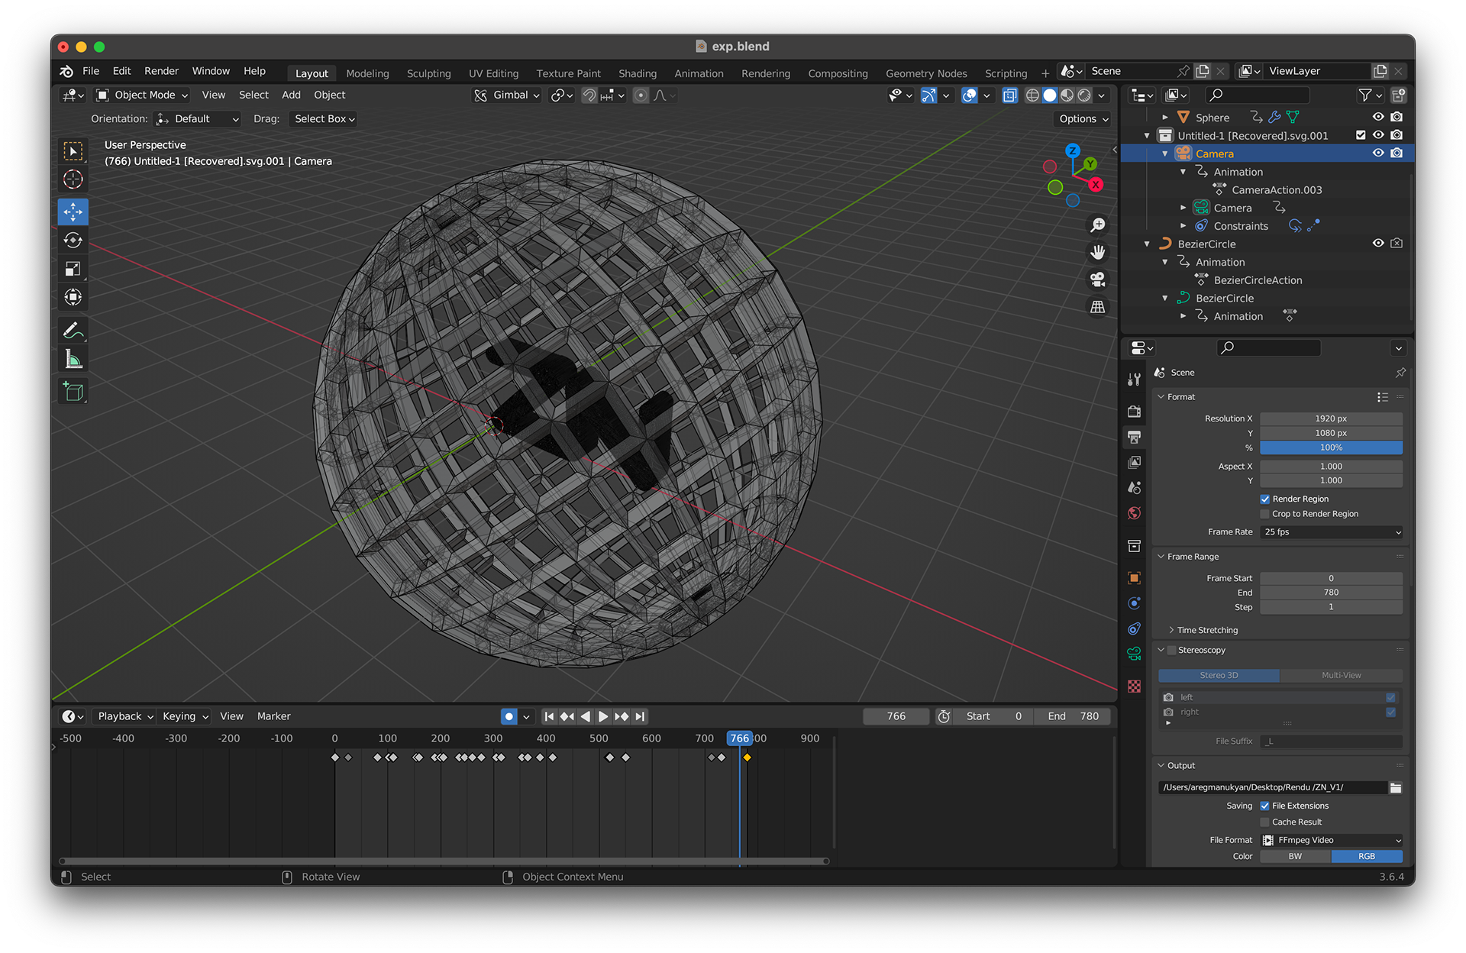Select the Rotate tool
The image size is (1466, 953).
click(x=73, y=241)
